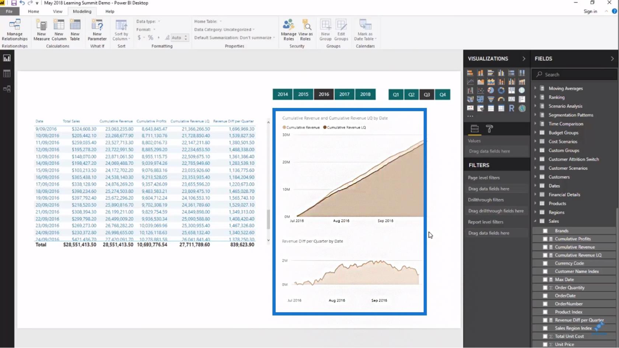Open the File menu
619x348 pixels.
[x=9, y=11]
